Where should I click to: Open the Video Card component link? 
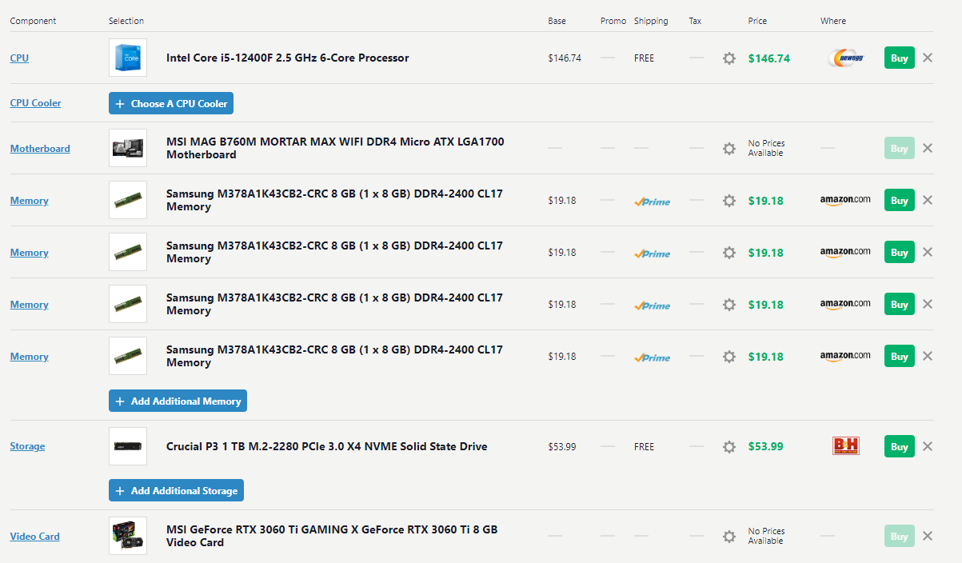(x=34, y=537)
